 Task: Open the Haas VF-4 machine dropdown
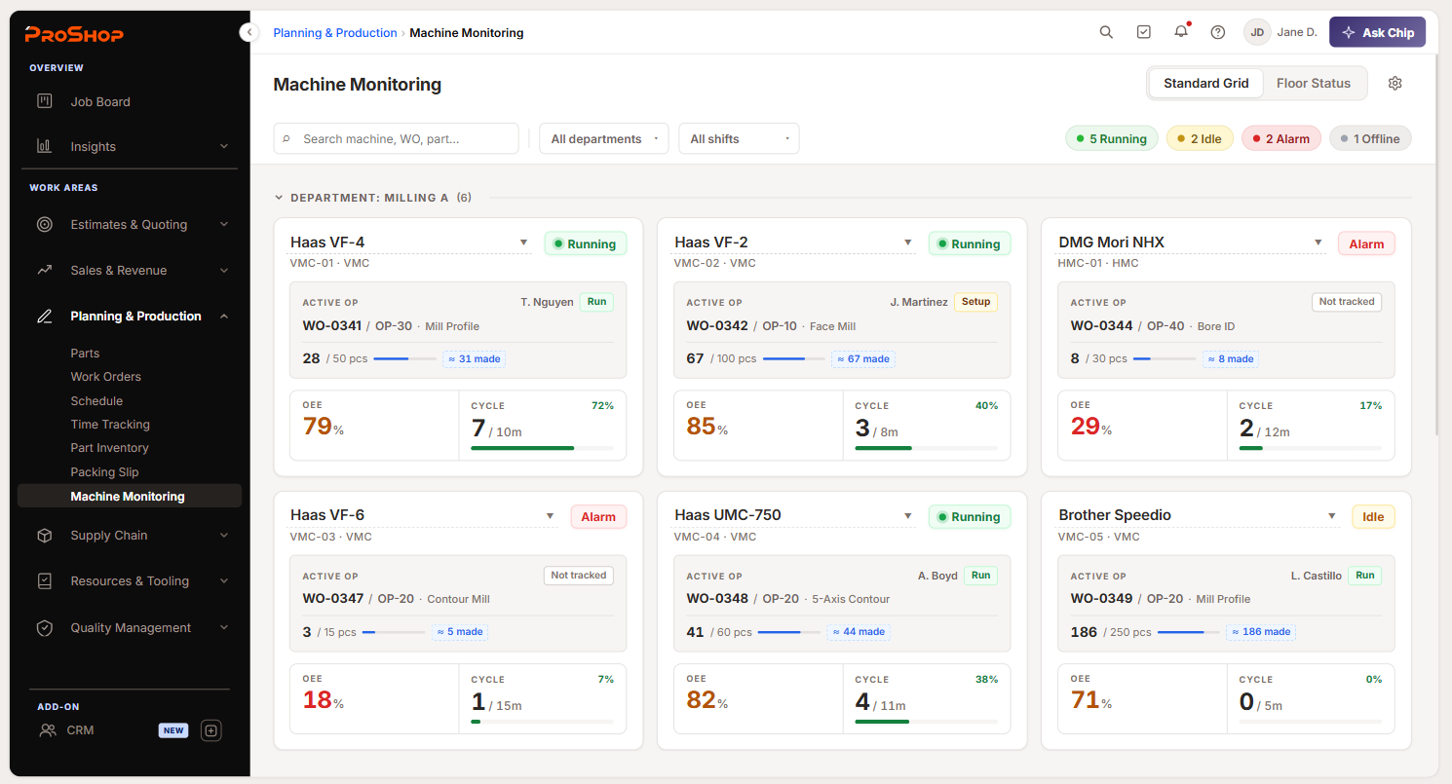(523, 243)
